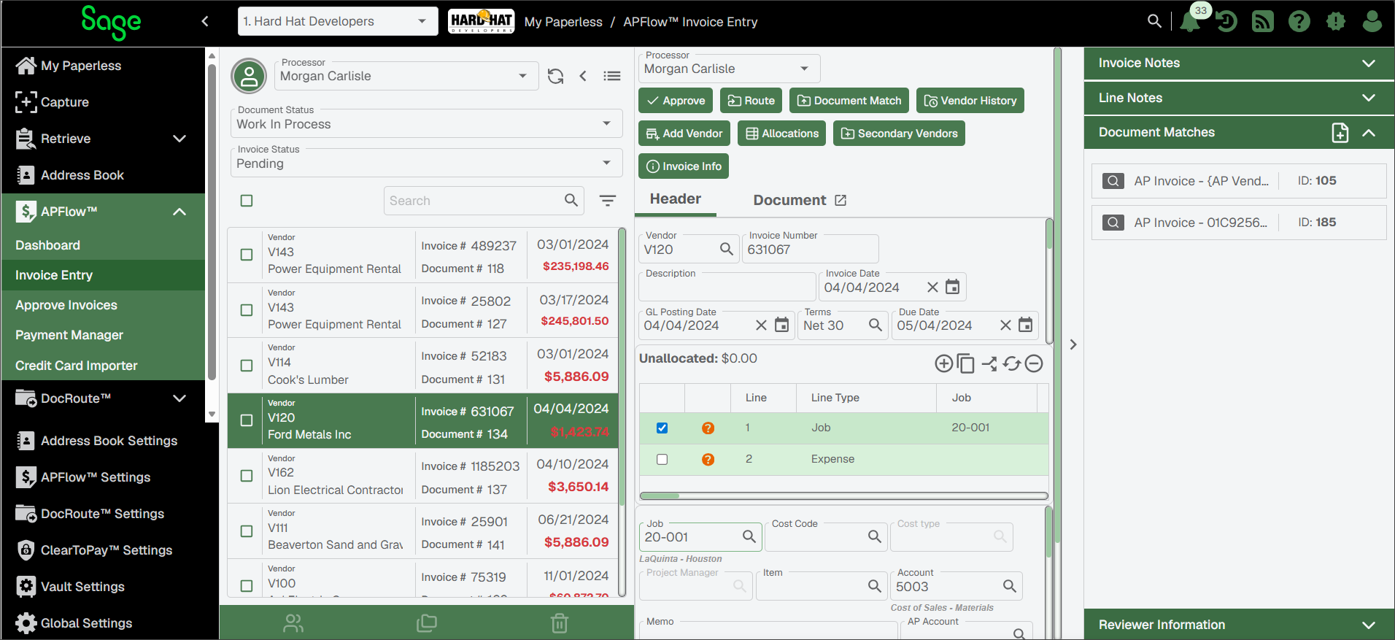Open the Invoice Status dropdown
The height and width of the screenshot is (640, 1395).
click(426, 163)
